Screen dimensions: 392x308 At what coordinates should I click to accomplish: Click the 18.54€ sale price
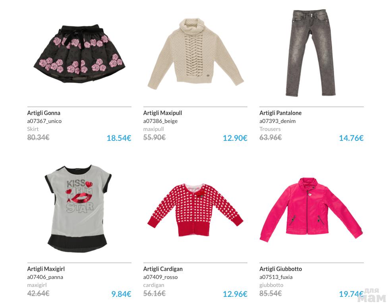119,138
